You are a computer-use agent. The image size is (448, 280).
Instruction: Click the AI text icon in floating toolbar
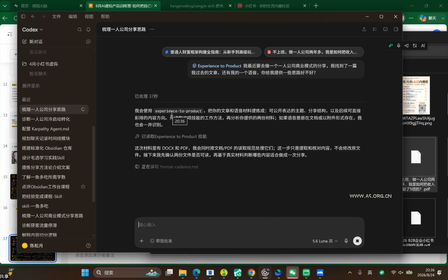coord(423,46)
